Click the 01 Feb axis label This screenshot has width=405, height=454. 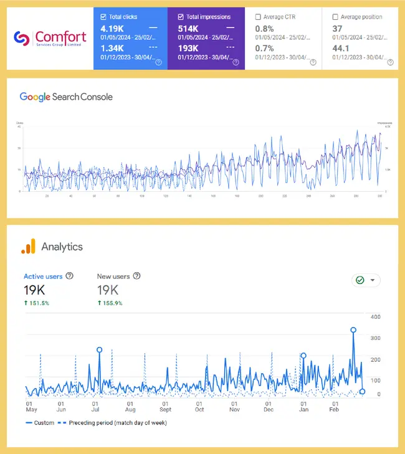335,407
